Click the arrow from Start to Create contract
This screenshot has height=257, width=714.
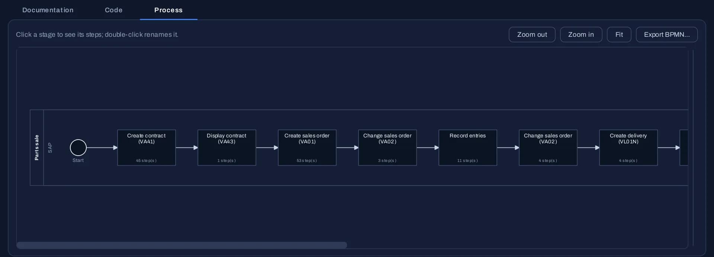[x=102, y=147]
